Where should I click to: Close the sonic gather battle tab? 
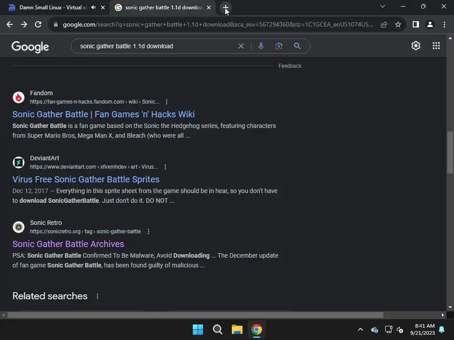pyautogui.click(x=209, y=8)
